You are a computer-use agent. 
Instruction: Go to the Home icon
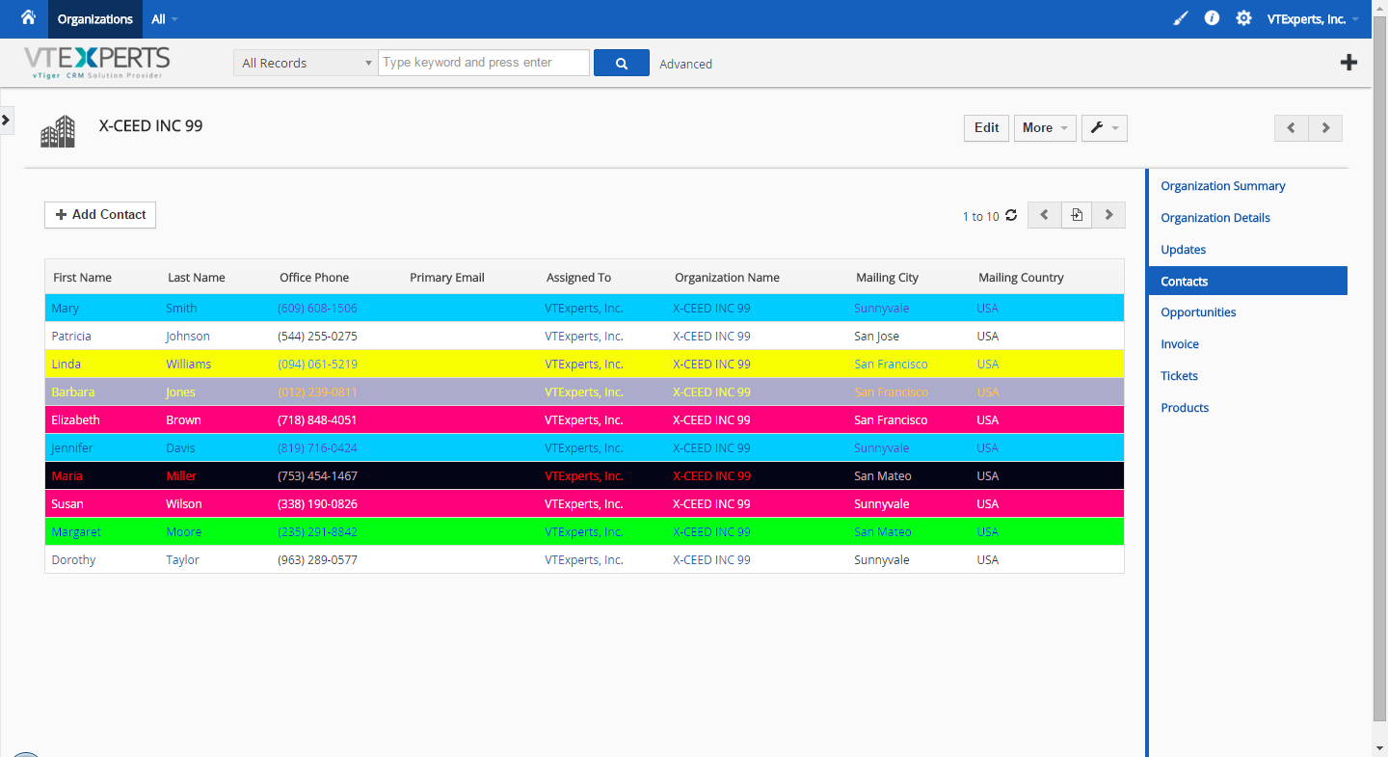[28, 18]
